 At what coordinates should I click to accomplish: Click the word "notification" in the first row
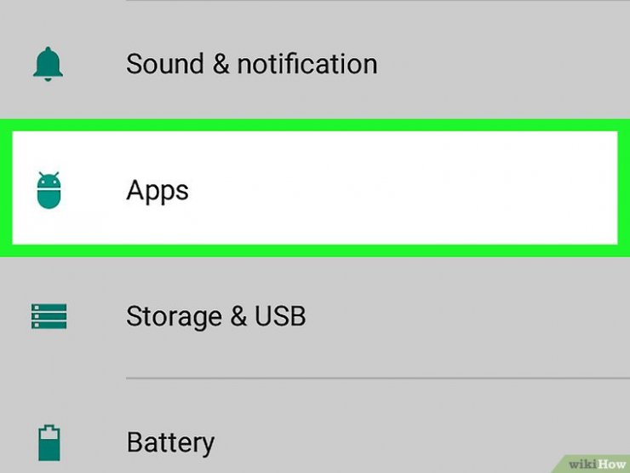tap(307, 64)
